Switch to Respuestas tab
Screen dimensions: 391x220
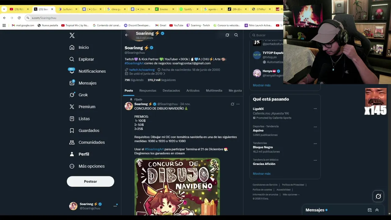[x=148, y=90]
